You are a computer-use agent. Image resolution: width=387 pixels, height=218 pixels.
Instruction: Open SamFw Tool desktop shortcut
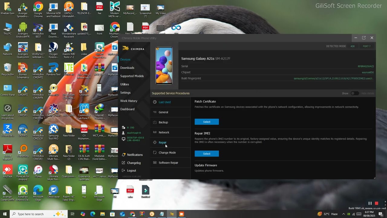pos(54,110)
